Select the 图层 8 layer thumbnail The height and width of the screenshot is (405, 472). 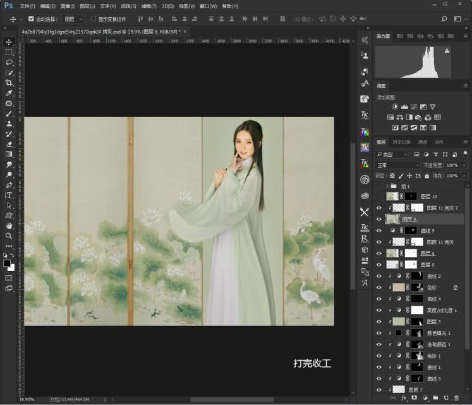(392, 253)
